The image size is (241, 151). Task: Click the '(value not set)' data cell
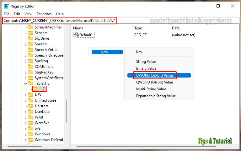(184, 35)
